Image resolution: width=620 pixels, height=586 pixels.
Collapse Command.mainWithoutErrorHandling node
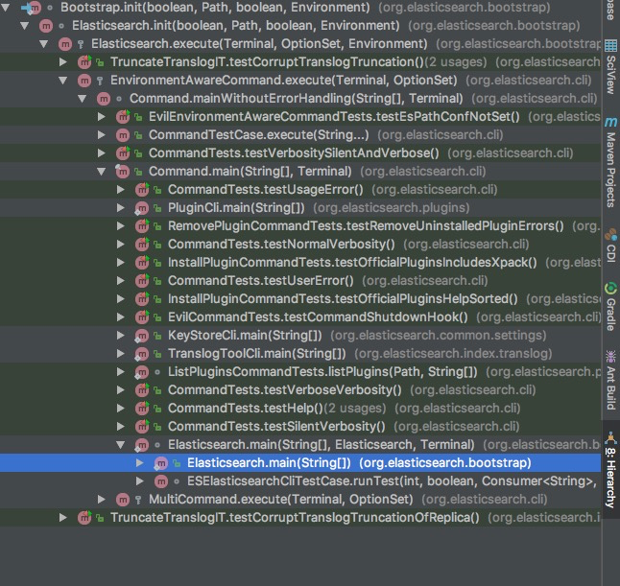coord(82,99)
